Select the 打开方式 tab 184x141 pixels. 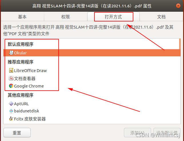point(113,17)
